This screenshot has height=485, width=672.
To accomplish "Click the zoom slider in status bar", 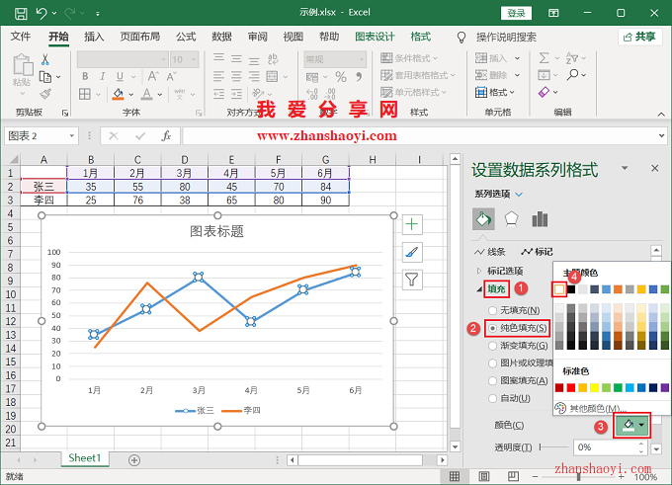I will tap(578, 476).
